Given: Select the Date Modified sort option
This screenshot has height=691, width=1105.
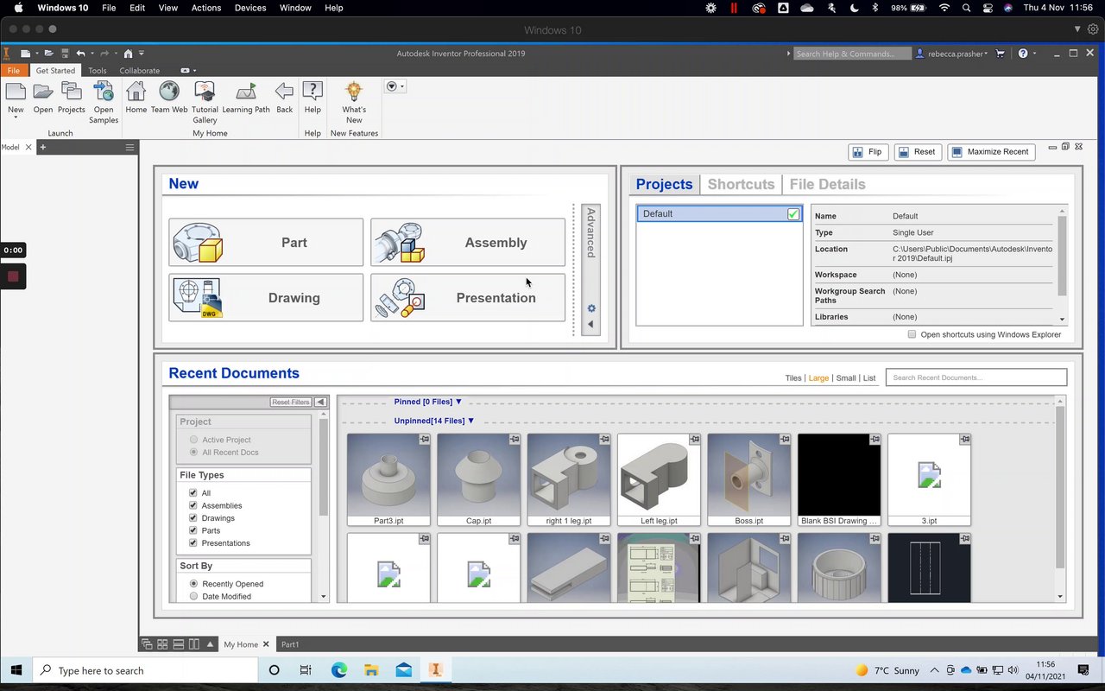Looking at the screenshot, I should click(193, 597).
